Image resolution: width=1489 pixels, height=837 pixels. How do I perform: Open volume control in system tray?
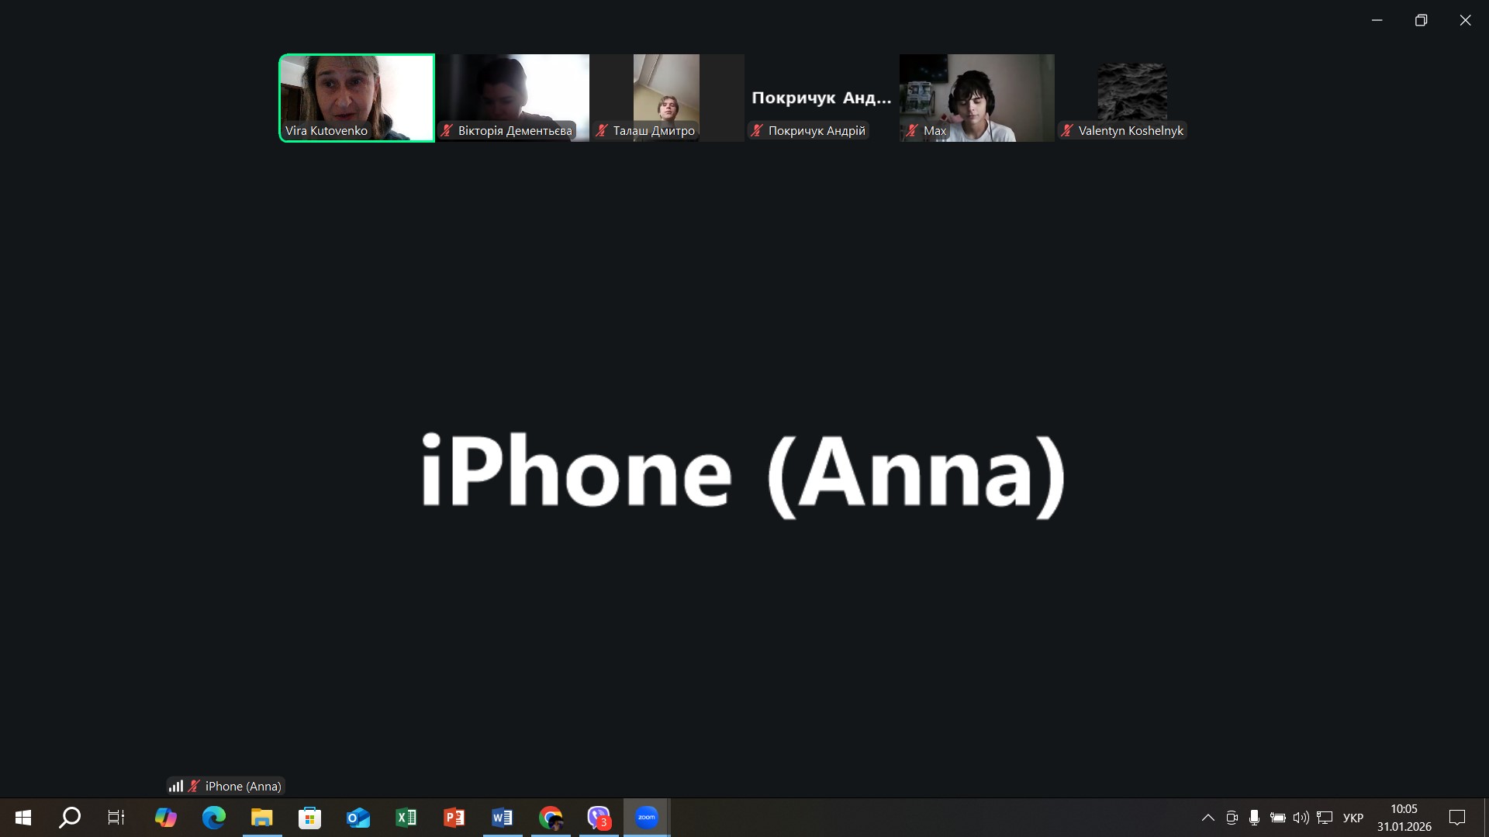point(1301,817)
